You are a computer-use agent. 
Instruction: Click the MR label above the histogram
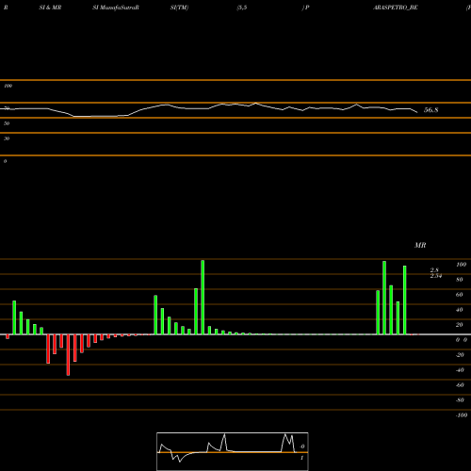click(420, 245)
